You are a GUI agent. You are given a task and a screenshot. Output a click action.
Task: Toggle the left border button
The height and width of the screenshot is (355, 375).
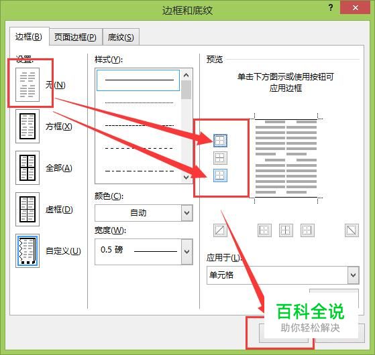(264, 230)
